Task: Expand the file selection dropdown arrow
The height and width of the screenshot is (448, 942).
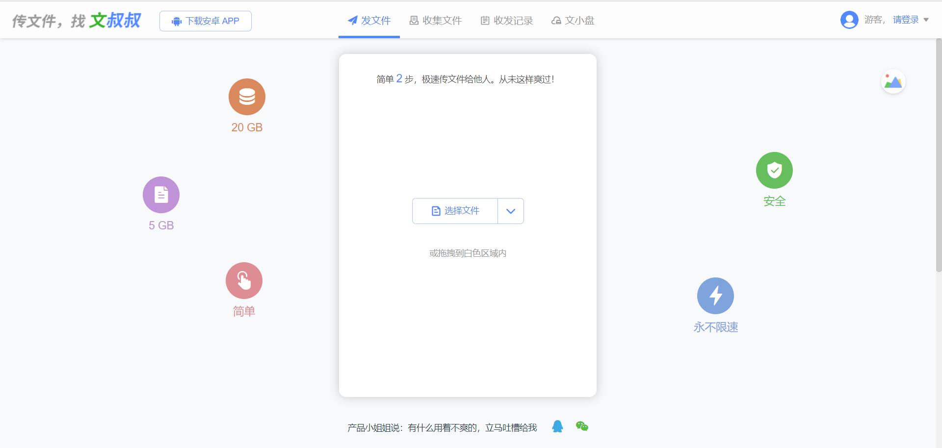Action: [x=510, y=211]
